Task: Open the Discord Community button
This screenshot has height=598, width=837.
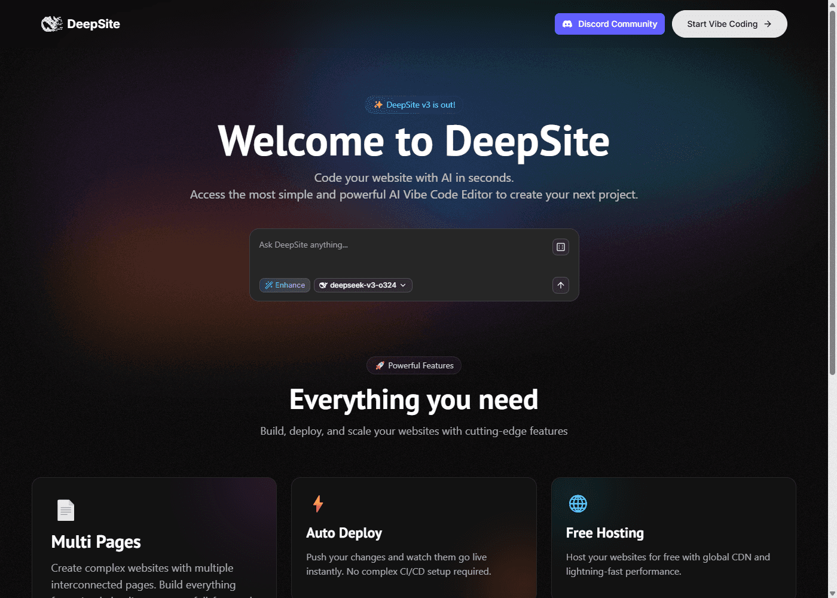Action: click(x=609, y=24)
